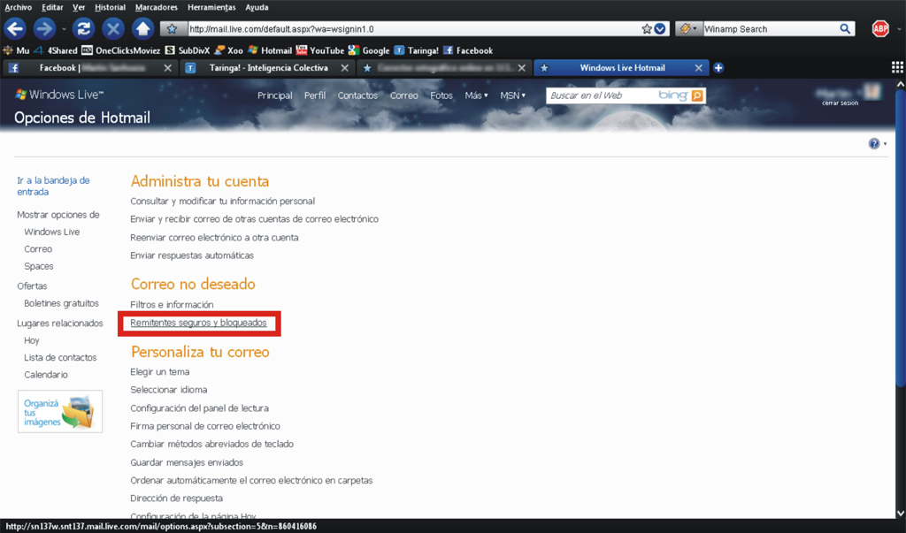The width and height of the screenshot is (906, 533).
Task: Open the search engine selector dropdown
Action: click(x=687, y=29)
